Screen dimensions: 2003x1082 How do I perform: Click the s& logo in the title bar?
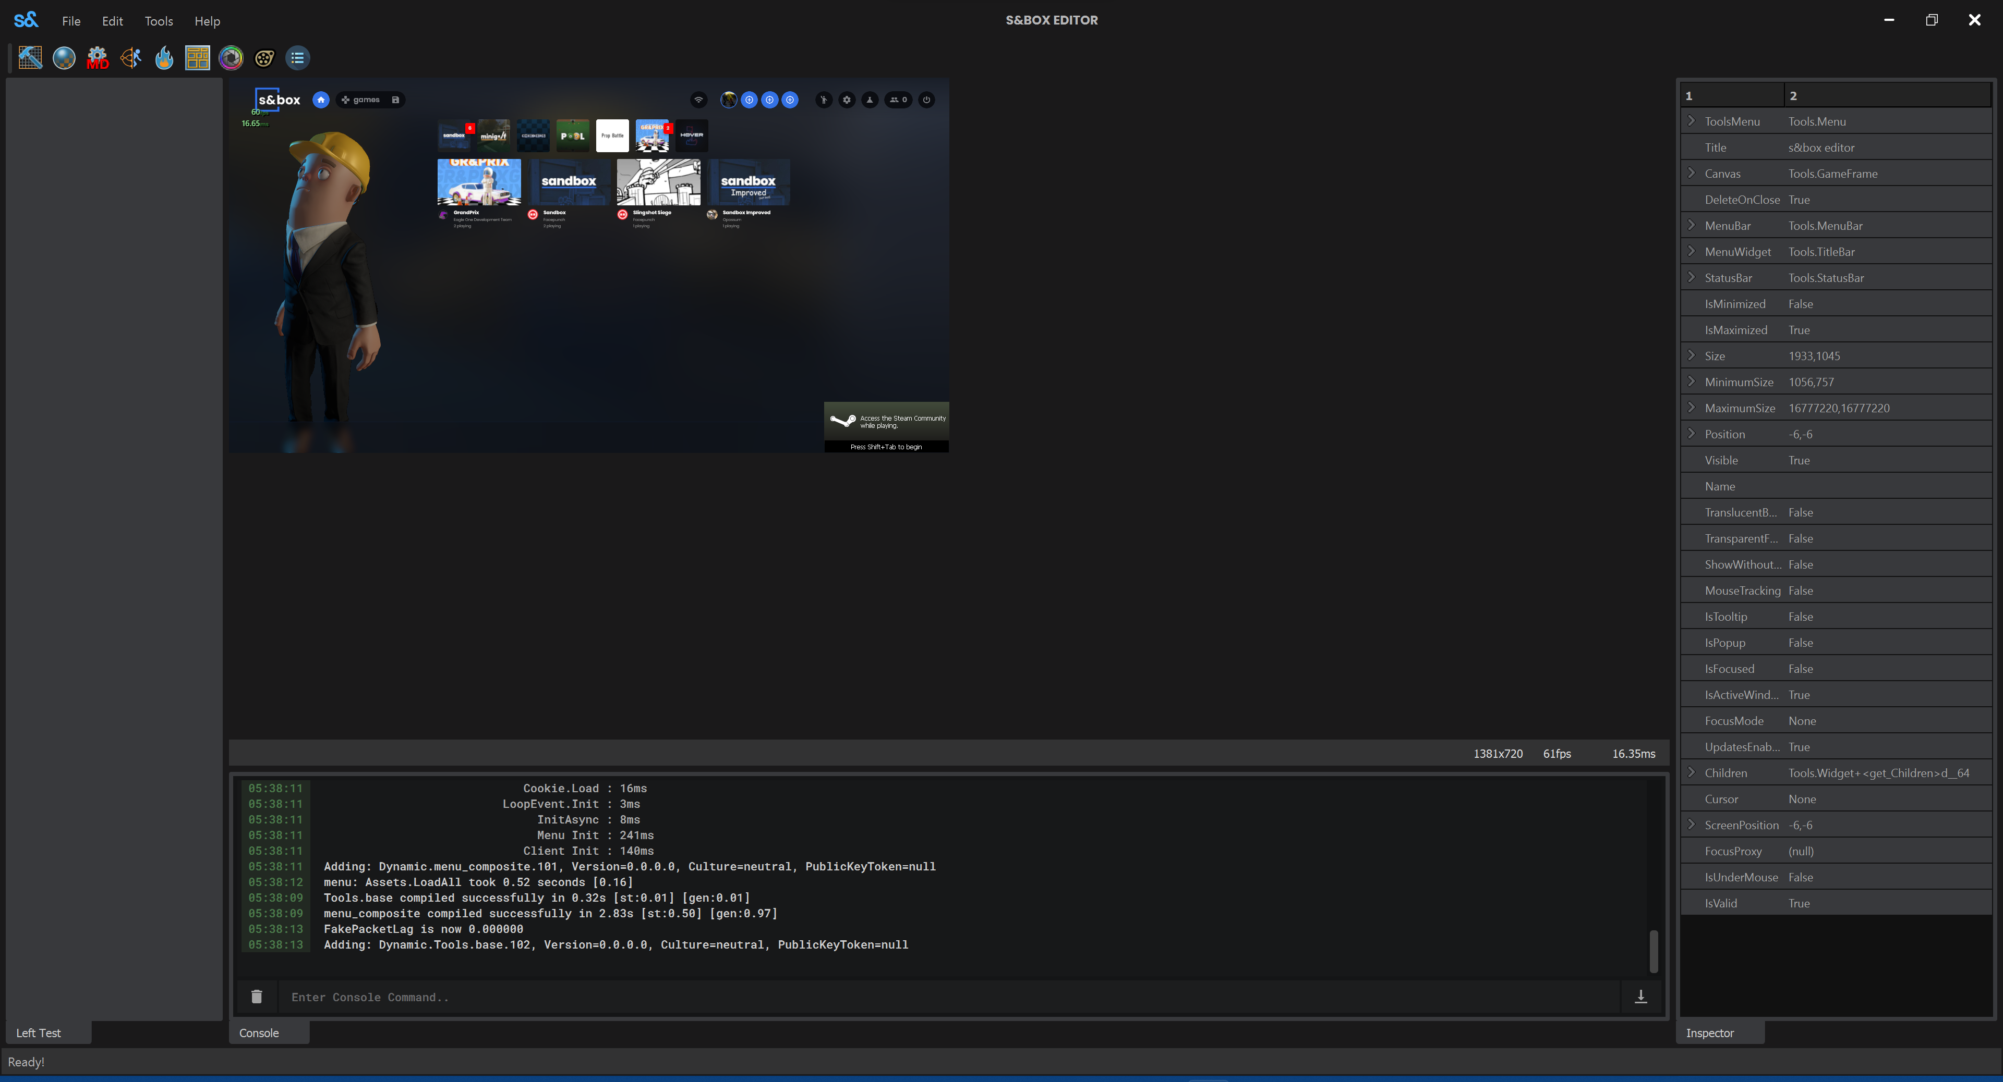point(26,19)
